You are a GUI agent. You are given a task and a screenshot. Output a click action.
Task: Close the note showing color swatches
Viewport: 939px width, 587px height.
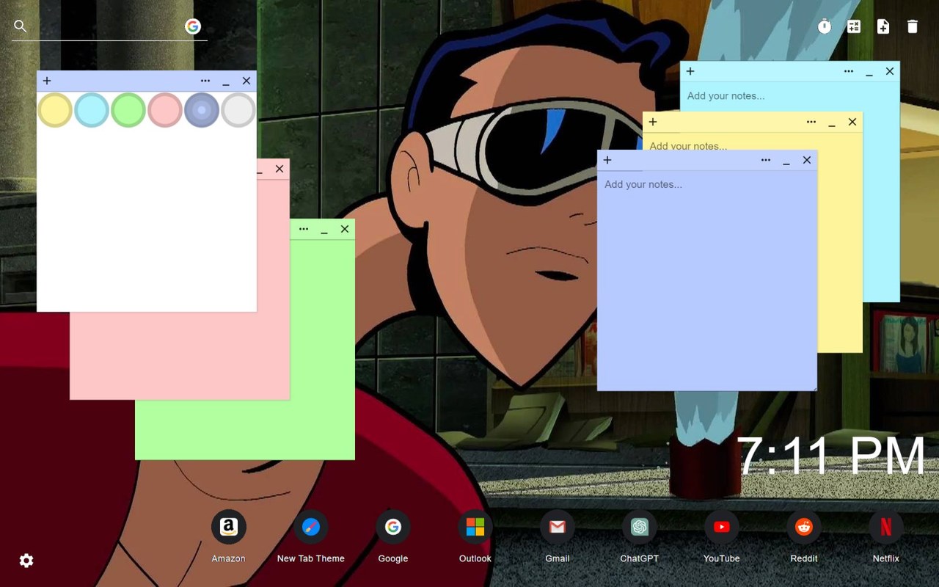pyautogui.click(x=246, y=81)
